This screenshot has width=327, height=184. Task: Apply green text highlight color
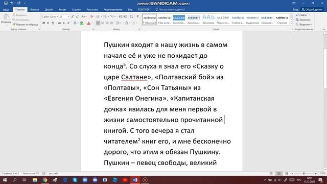pyautogui.click(x=82, y=23)
